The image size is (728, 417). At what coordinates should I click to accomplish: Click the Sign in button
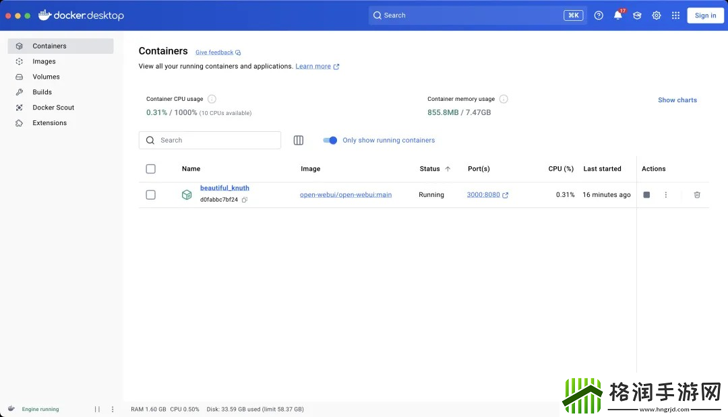[705, 15]
